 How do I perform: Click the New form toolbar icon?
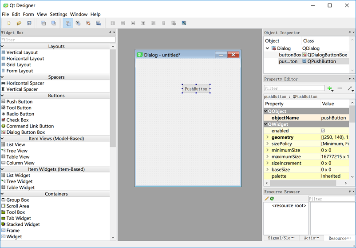(x=9, y=23)
